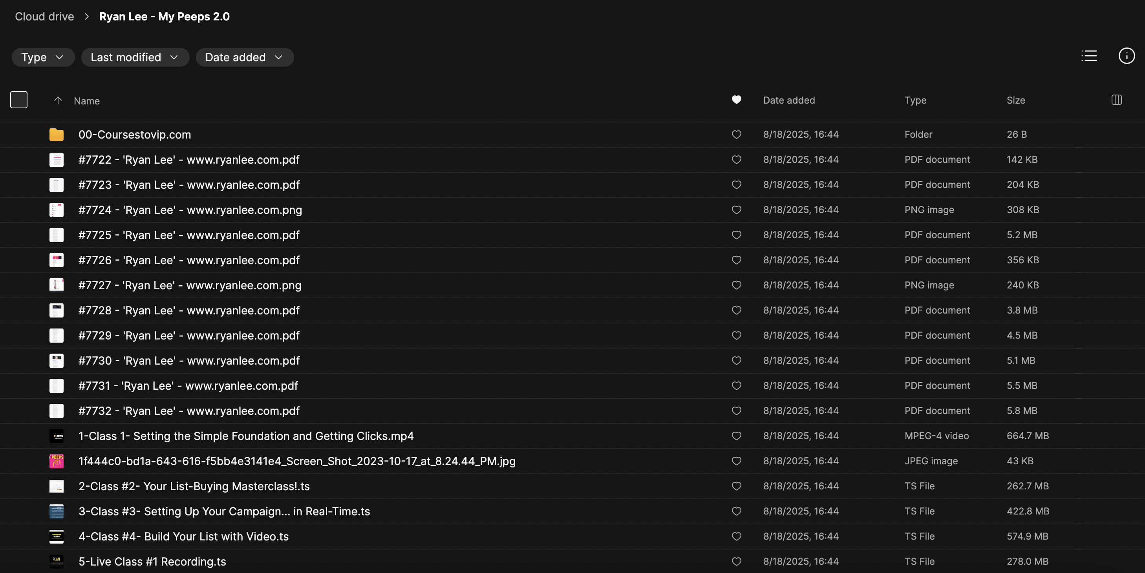Click the column settings icon
The image size is (1145, 573).
point(1117,100)
